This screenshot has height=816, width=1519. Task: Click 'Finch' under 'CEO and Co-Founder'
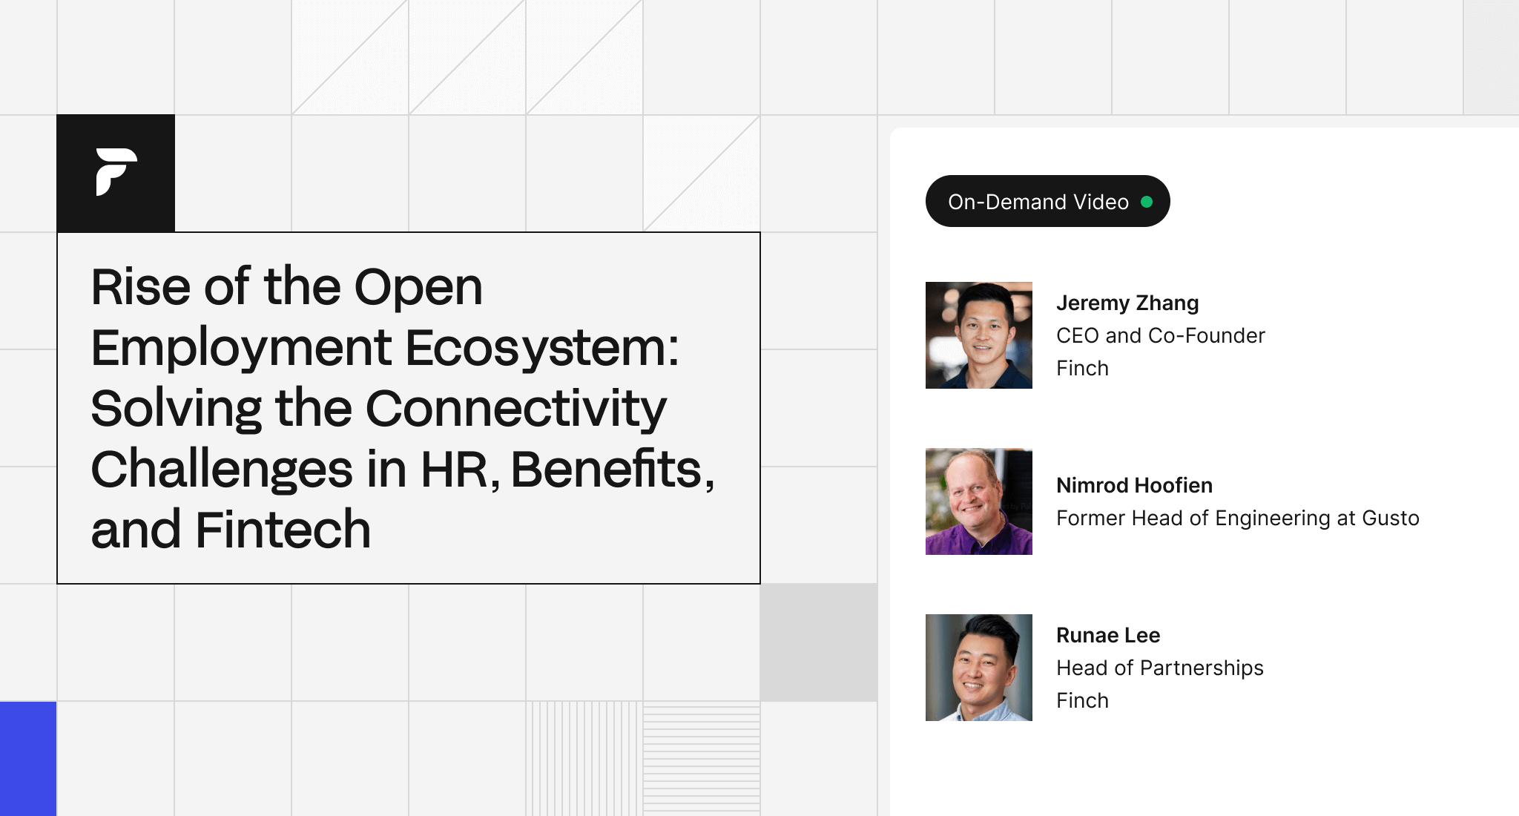pyautogui.click(x=1082, y=368)
